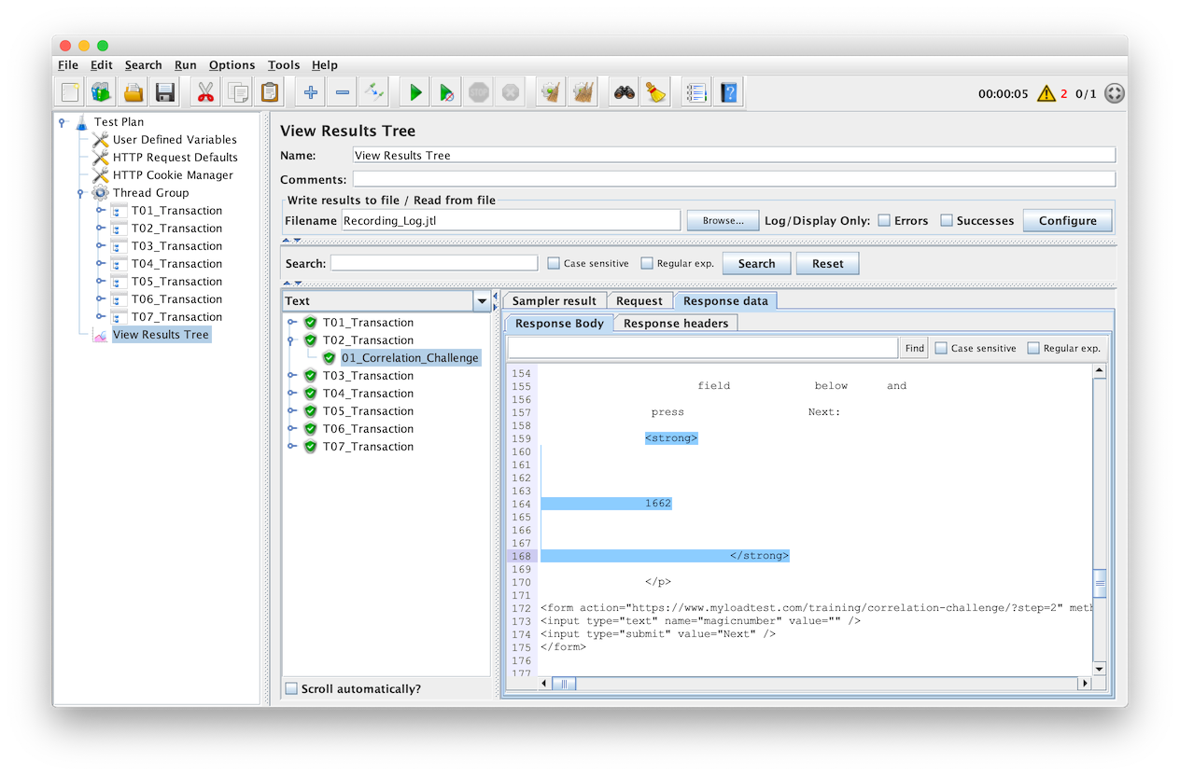
Task: Start the test with the green play icon
Action: point(415,92)
